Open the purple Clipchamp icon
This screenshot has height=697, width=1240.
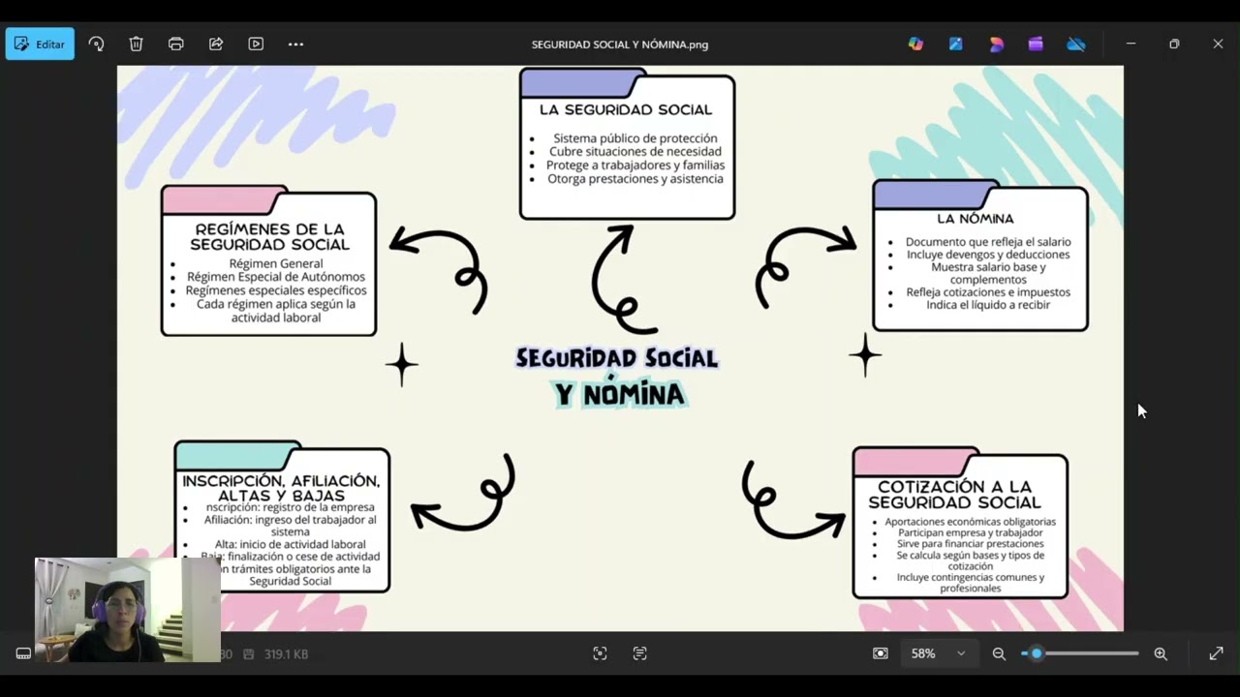(x=1036, y=44)
